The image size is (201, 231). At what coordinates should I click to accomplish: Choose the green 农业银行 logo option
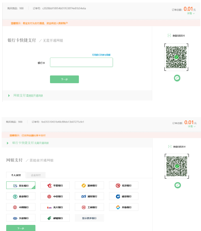[x=21, y=197]
